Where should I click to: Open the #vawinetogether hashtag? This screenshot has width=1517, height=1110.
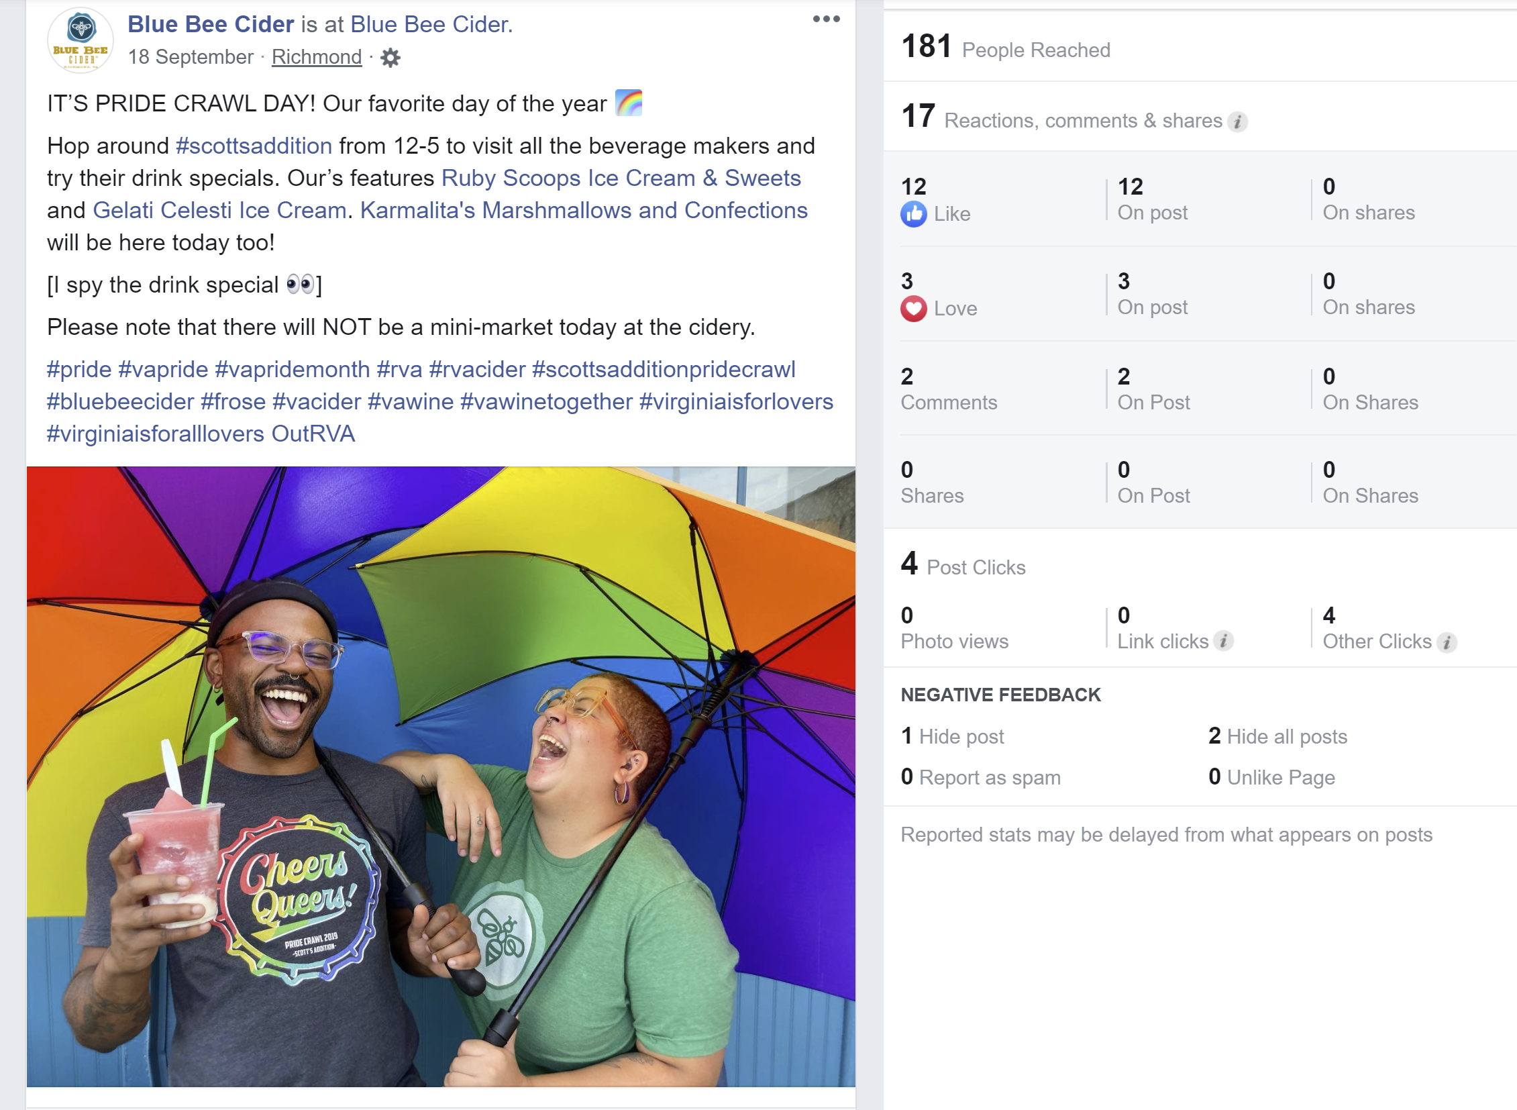click(546, 402)
